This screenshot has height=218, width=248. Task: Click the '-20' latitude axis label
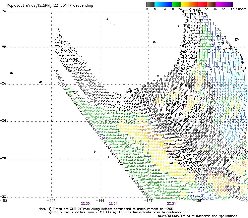point(3,11)
